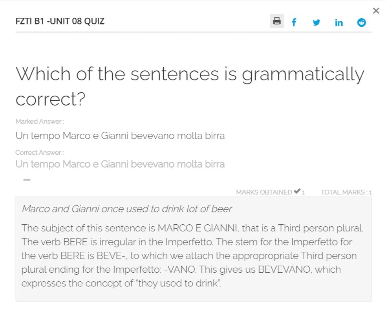Print the quiz result
This screenshot has height=316, width=386.
click(277, 21)
